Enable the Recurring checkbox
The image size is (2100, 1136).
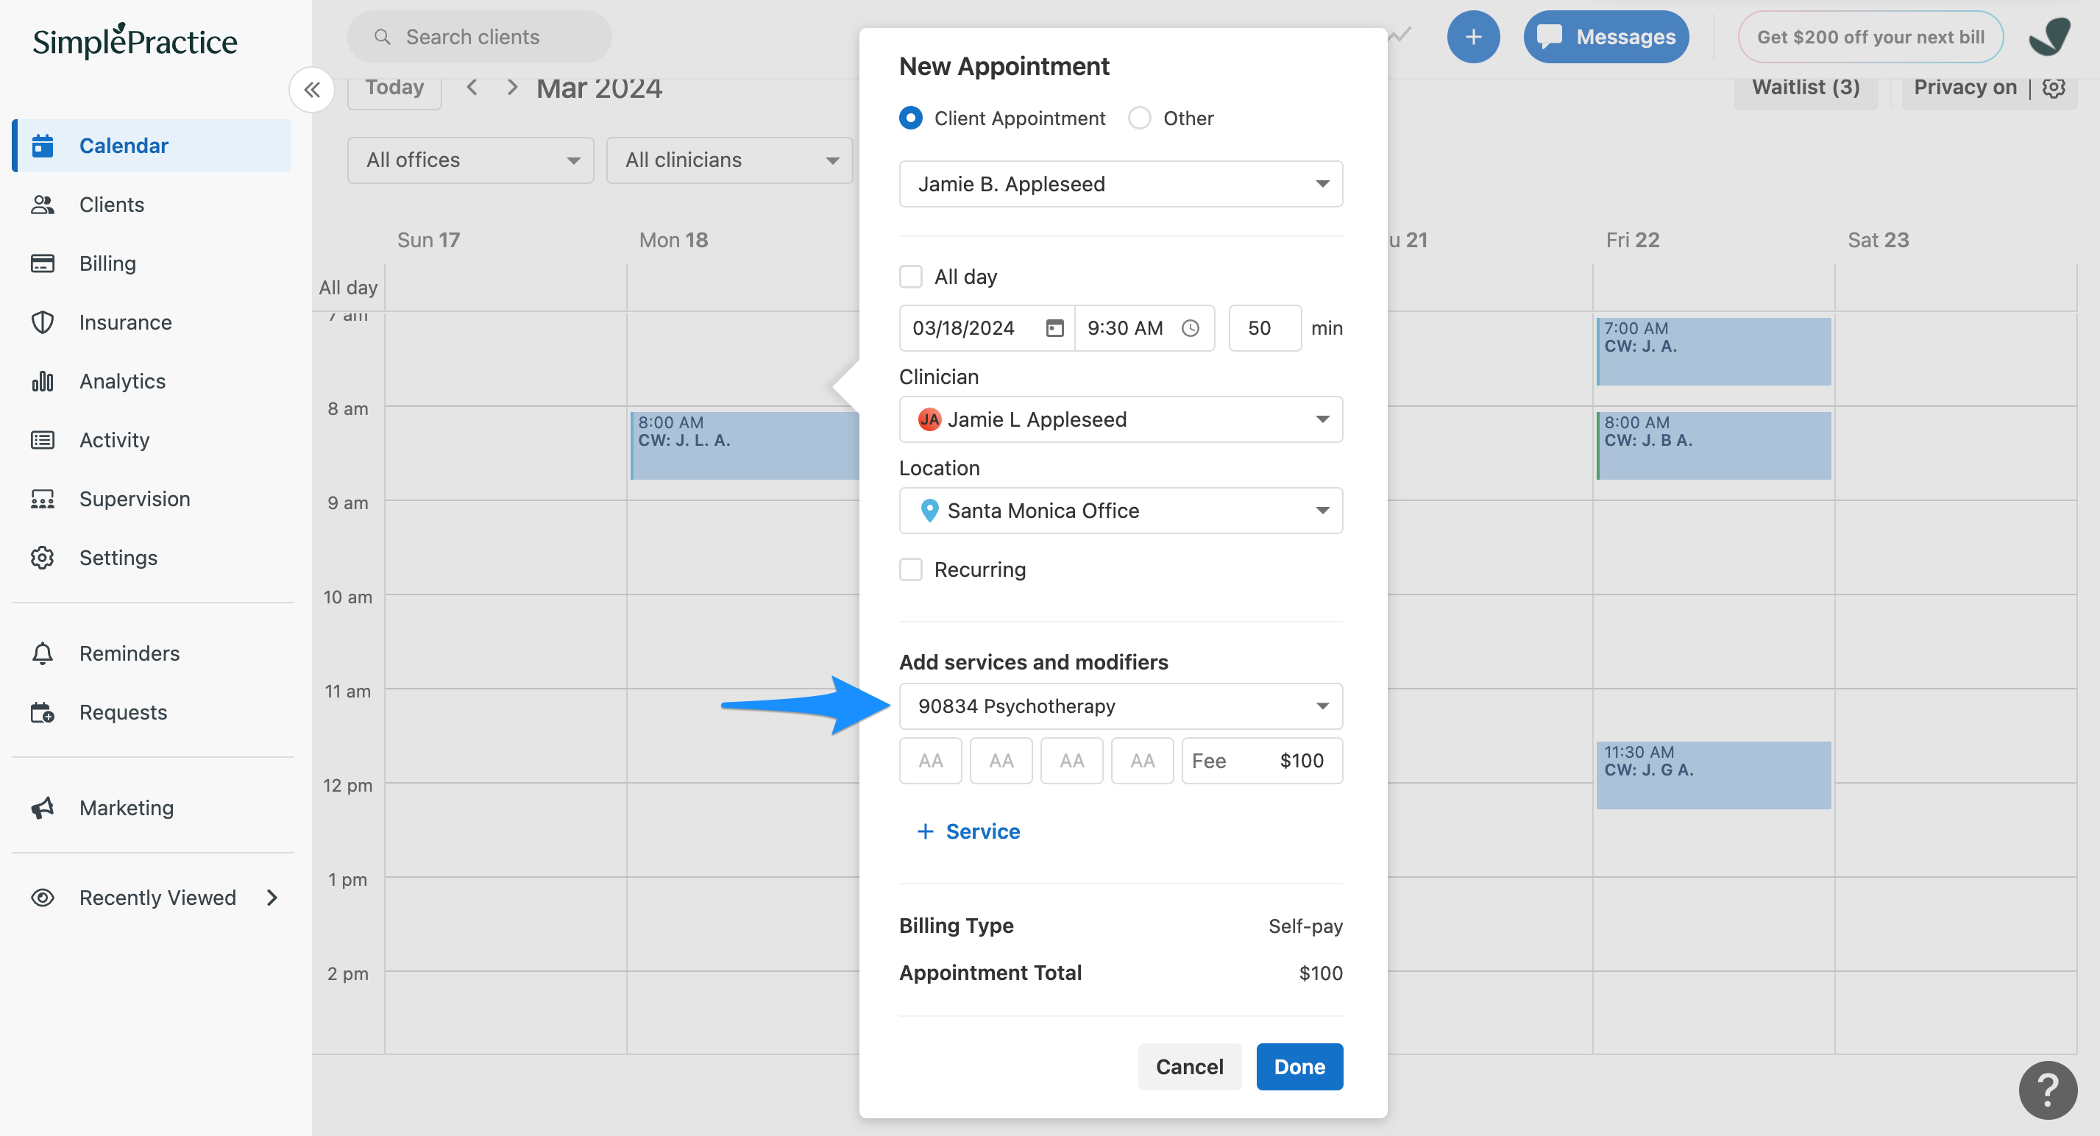(911, 569)
